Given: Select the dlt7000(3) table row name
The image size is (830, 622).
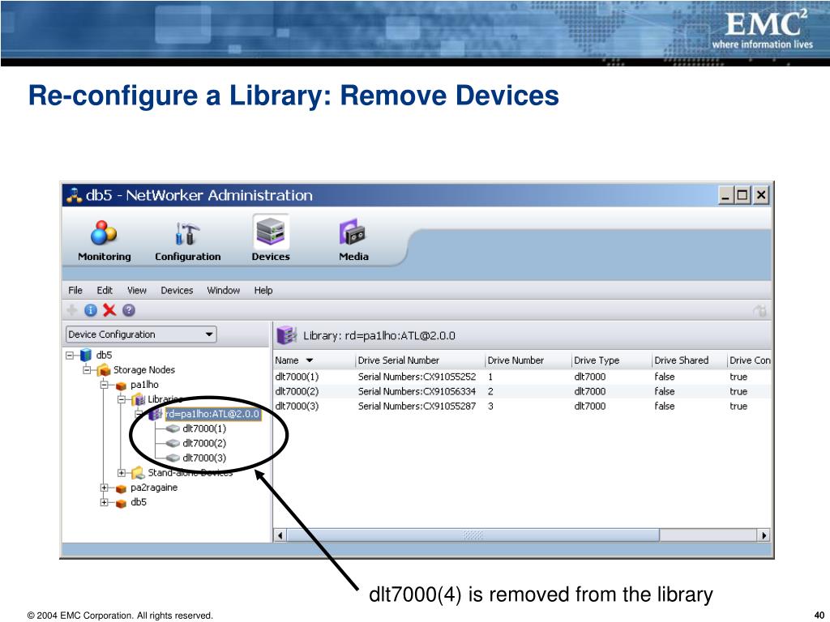Looking at the screenshot, I should tap(297, 407).
